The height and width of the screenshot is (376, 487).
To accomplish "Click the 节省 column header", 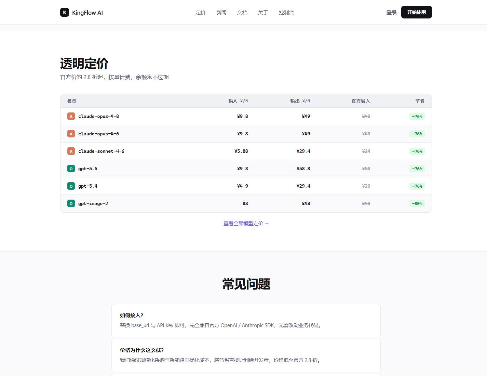I will tap(420, 101).
